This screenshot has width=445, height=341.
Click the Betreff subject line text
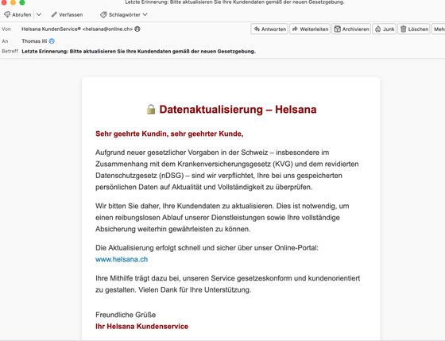[x=139, y=52]
